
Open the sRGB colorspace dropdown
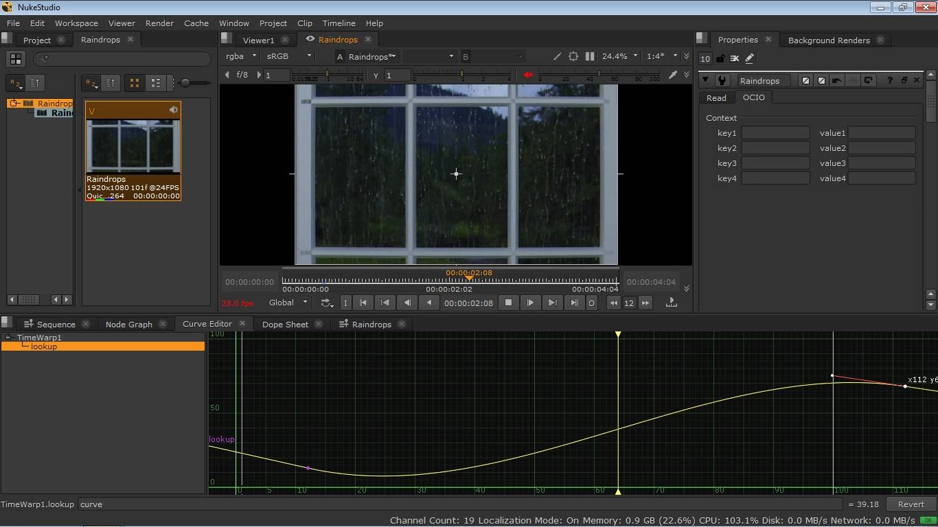point(289,56)
